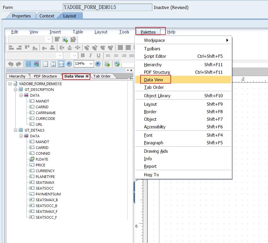Screen dimensions: 268x243
Task: Select the CARRNAME field in tree
Action: pos(46,113)
